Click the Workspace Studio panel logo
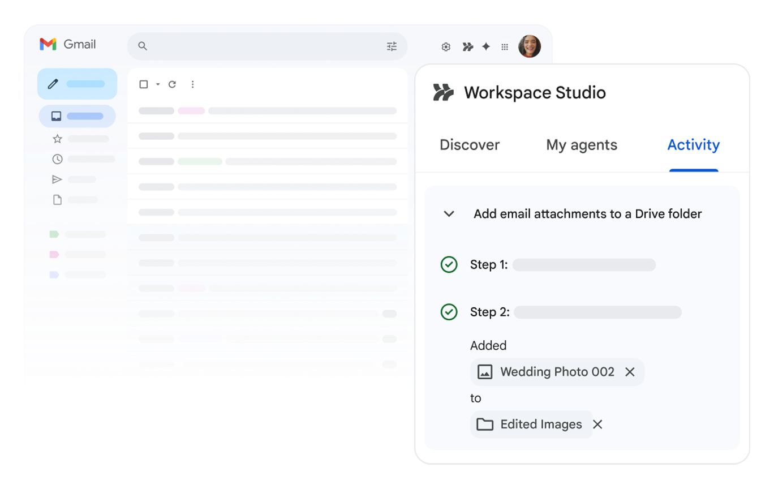This screenshot has width=774, height=489. pos(444,92)
